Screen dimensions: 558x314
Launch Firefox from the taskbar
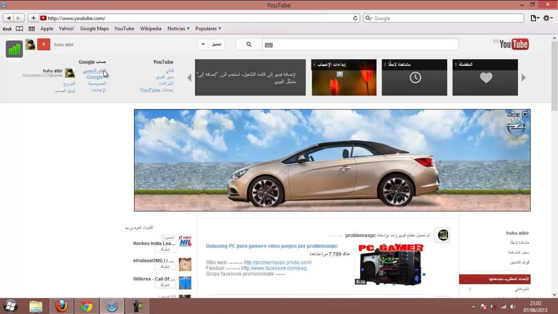pos(61,307)
